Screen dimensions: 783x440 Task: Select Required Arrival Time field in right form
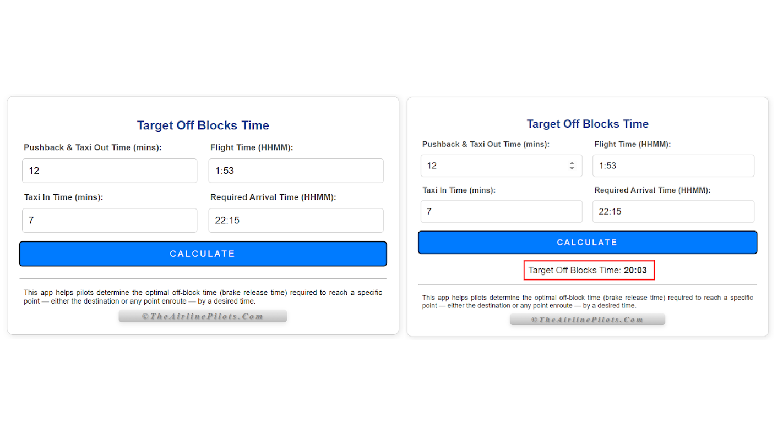(673, 211)
